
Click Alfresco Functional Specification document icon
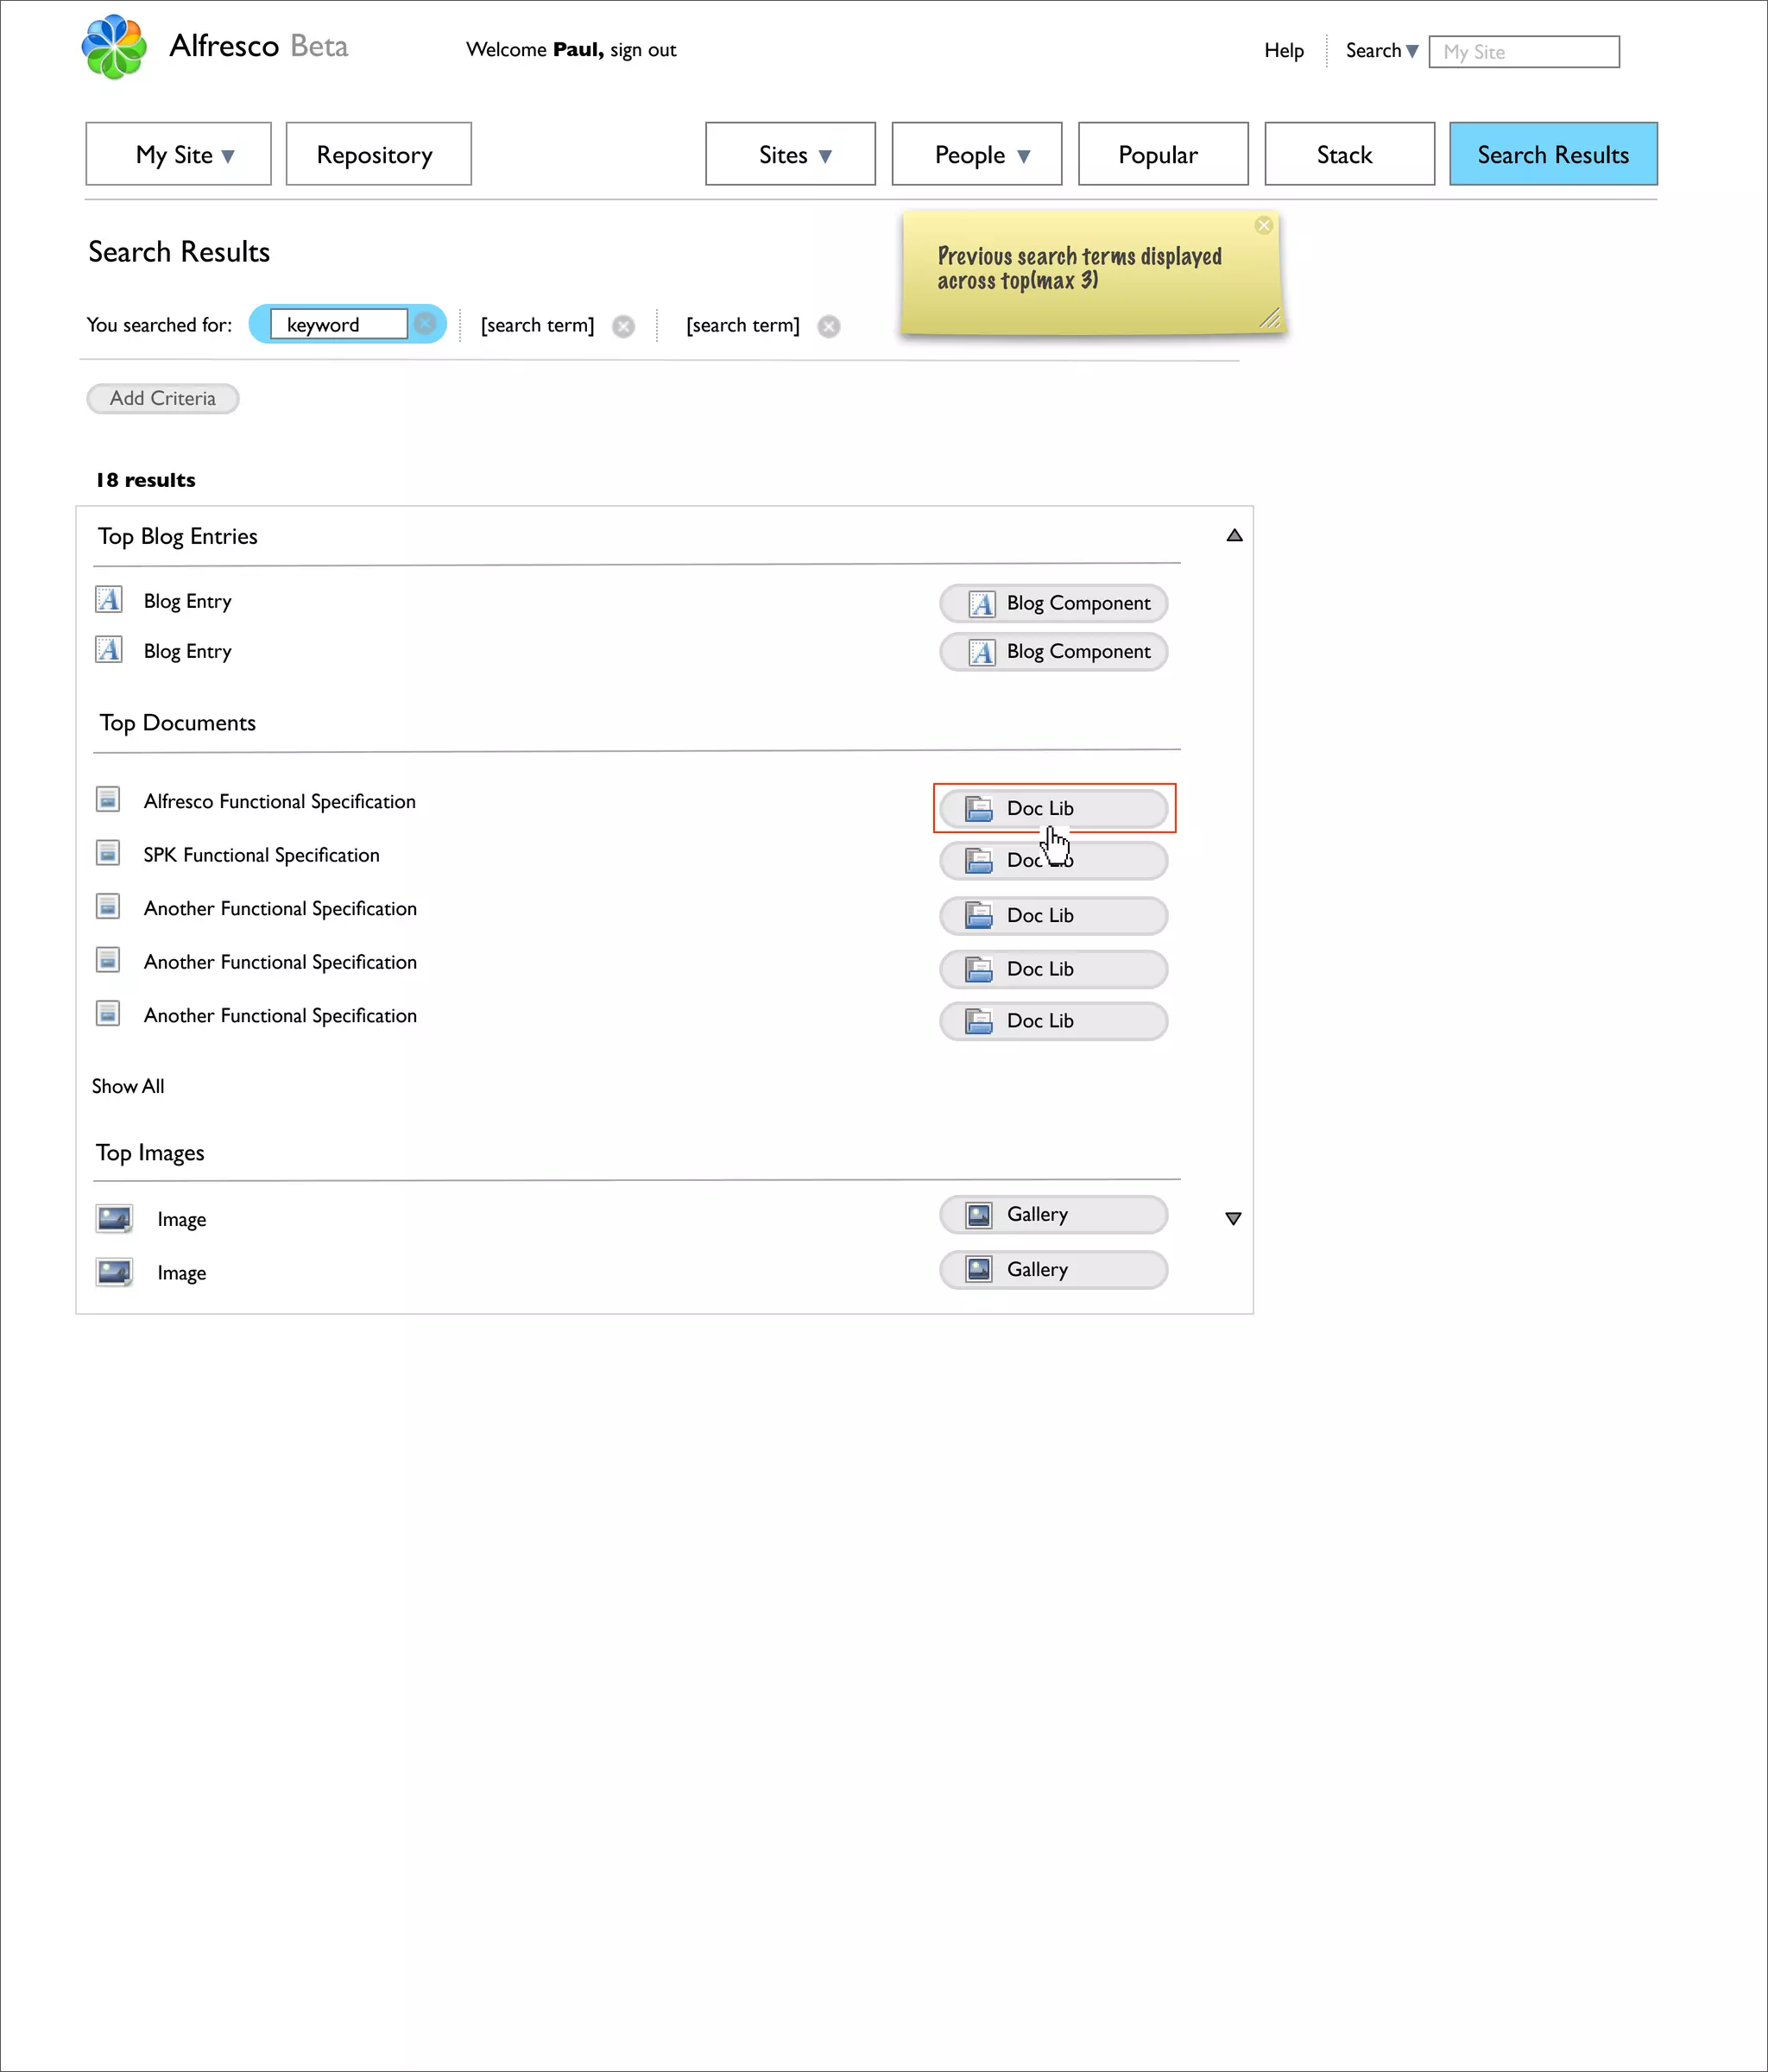pyautogui.click(x=108, y=800)
